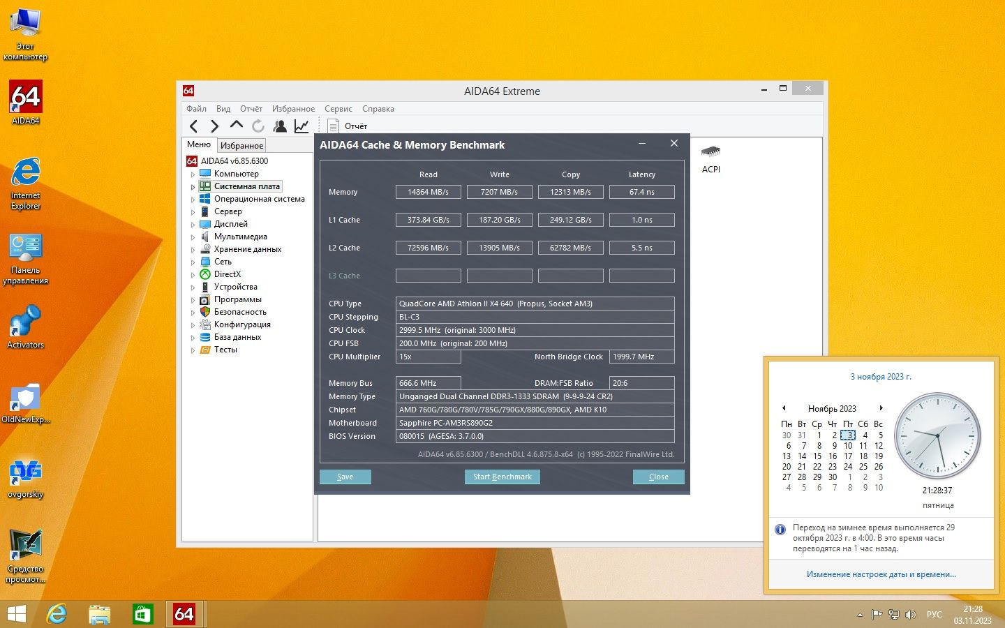Select DirectX in the tree
The width and height of the screenshot is (1005, 628).
point(227,274)
